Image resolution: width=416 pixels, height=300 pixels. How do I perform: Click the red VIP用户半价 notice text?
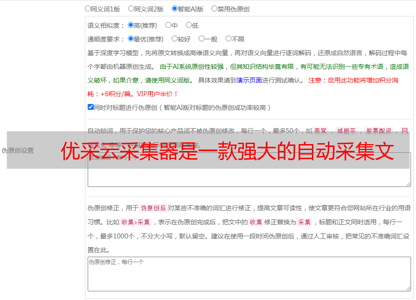click(x=158, y=94)
